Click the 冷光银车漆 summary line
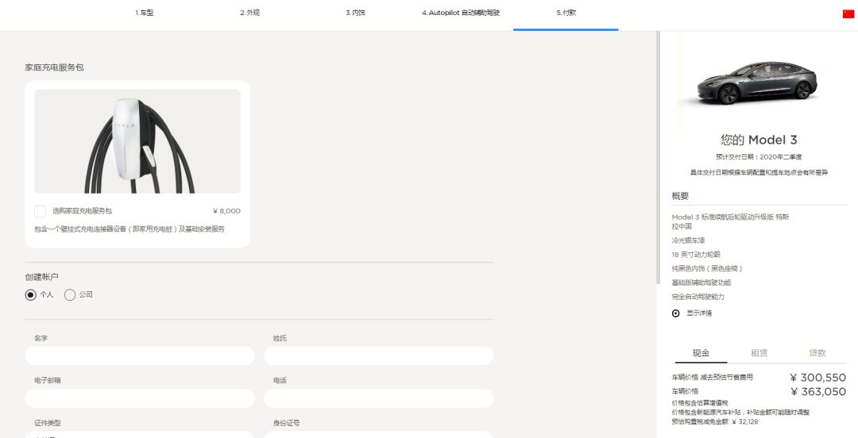Viewport: 858px width, 438px height. (x=688, y=240)
